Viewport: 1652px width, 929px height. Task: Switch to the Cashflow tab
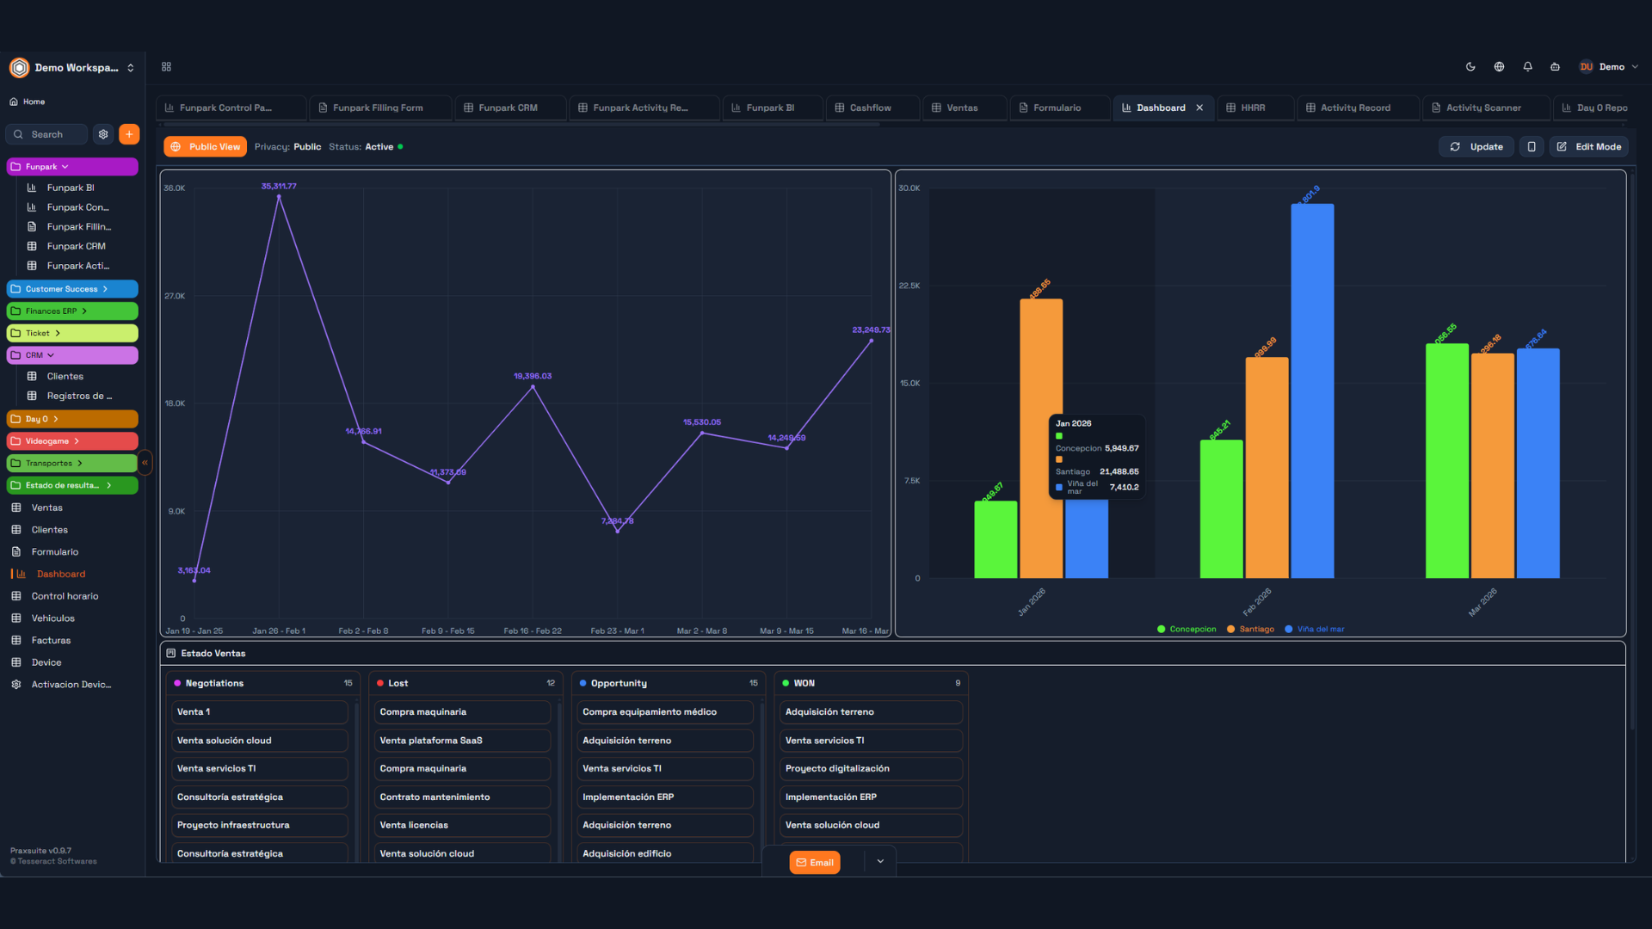(x=870, y=108)
